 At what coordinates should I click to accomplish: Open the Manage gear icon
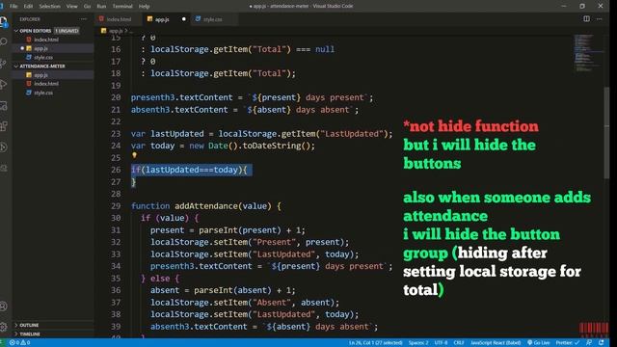4,327
